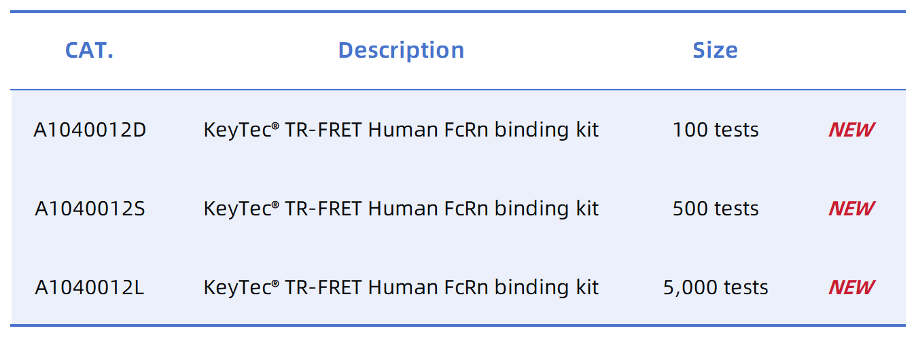Click the word KeyTec in the A1040012D row

(x=238, y=130)
